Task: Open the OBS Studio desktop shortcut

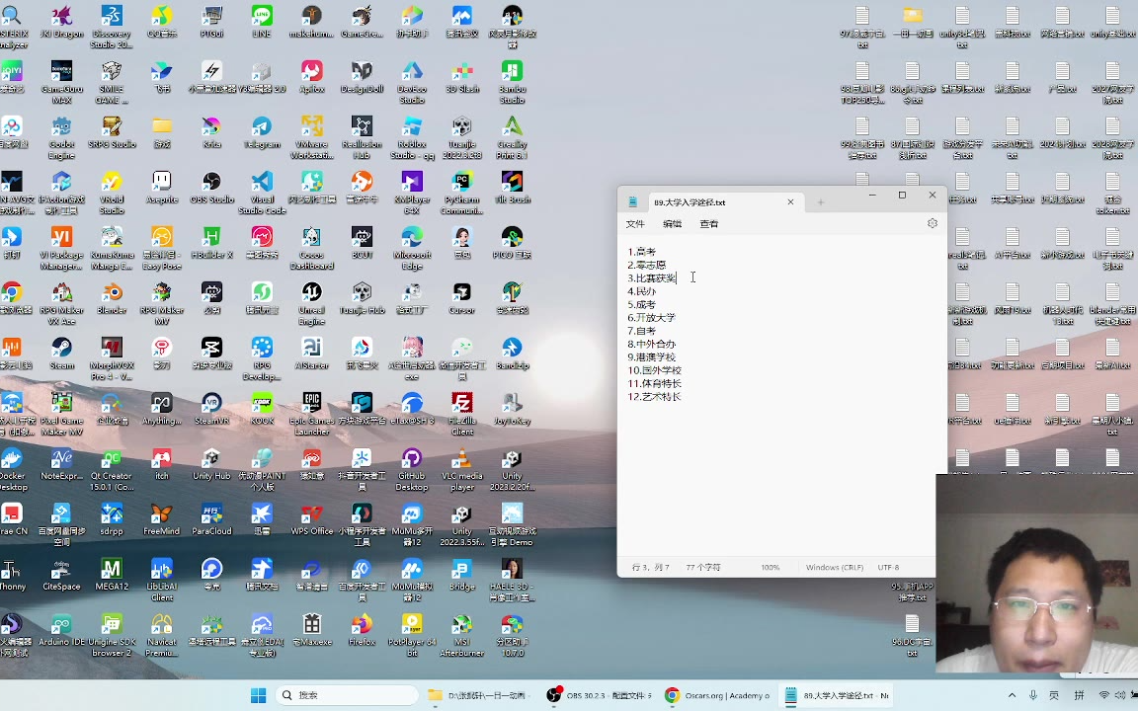Action: coord(212,188)
